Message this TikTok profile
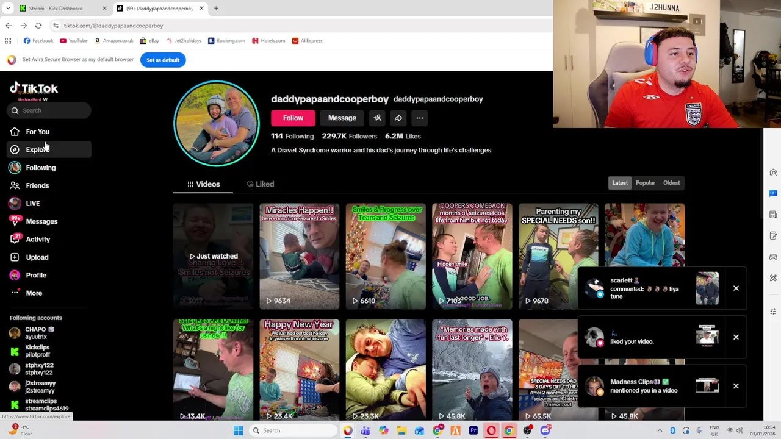 [x=342, y=118]
